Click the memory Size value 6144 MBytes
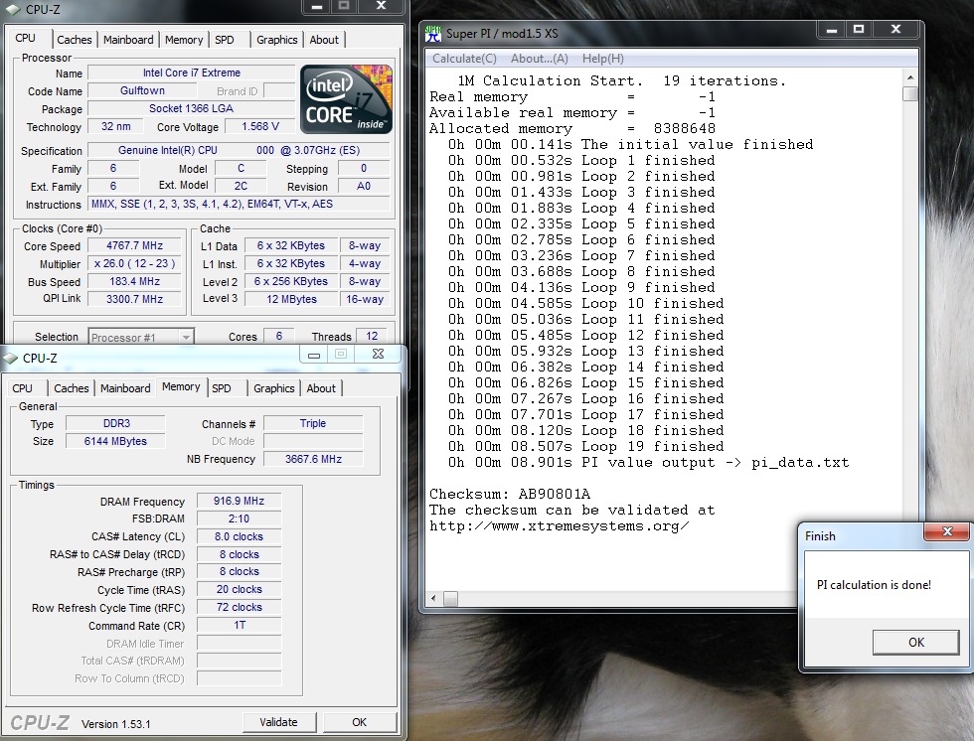Viewport: 974px width, 741px height. pyautogui.click(x=115, y=441)
